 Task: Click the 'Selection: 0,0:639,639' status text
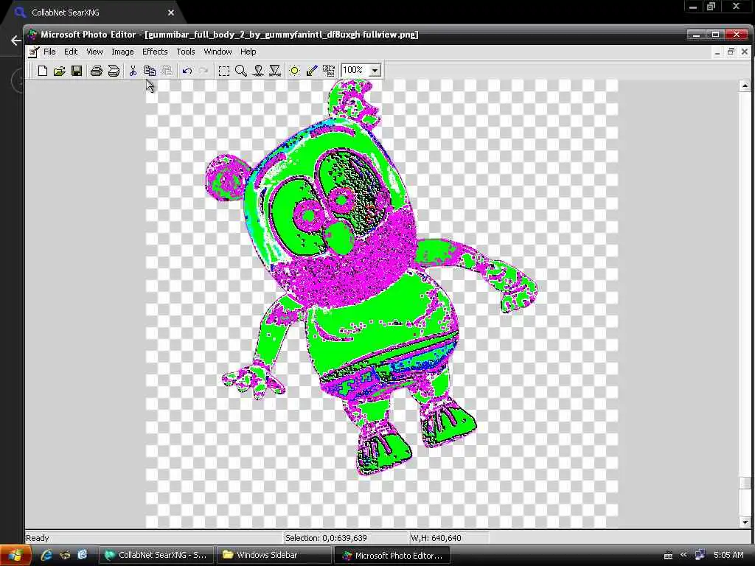(x=326, y=538)
